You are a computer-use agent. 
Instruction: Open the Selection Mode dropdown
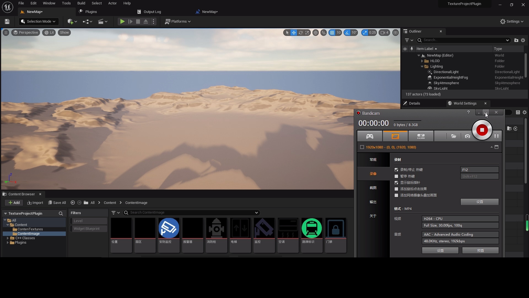[39, 22]
